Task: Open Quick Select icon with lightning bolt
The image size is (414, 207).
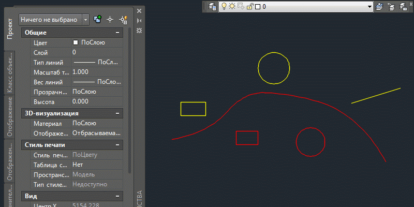Action: (123, 20)
